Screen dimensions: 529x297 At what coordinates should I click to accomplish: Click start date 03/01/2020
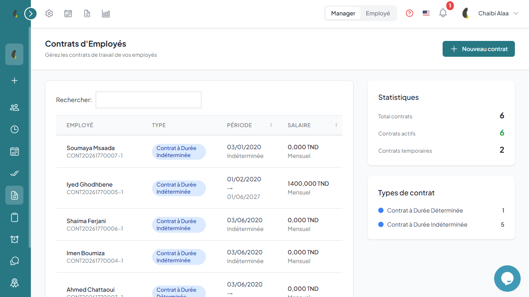pyautogui.click(x=245, y=147)
